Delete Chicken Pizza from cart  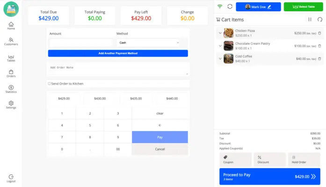coord(319,33)
